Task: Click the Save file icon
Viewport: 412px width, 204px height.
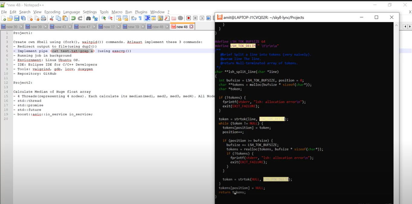Action: [17, 18]
